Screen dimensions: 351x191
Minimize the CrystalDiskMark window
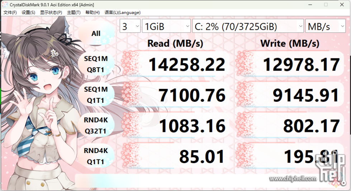point(310,5)
